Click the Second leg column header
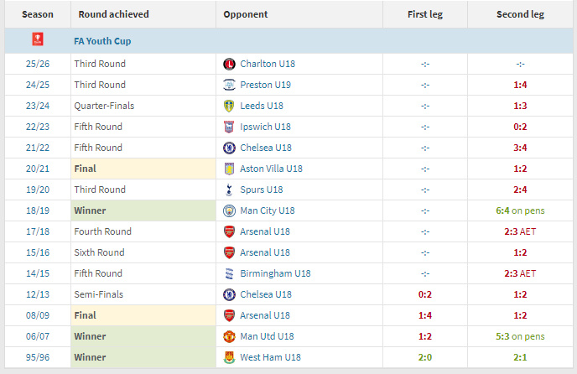Image resolution: width=577 pixels, height=374 pixels. [x=520, y=14]
